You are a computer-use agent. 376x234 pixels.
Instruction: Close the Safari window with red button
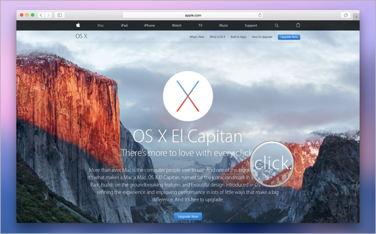click(x=22, y=15)
